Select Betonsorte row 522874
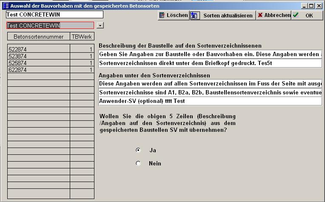The width and height of the screenshot is (325, 202). (38, 49)
